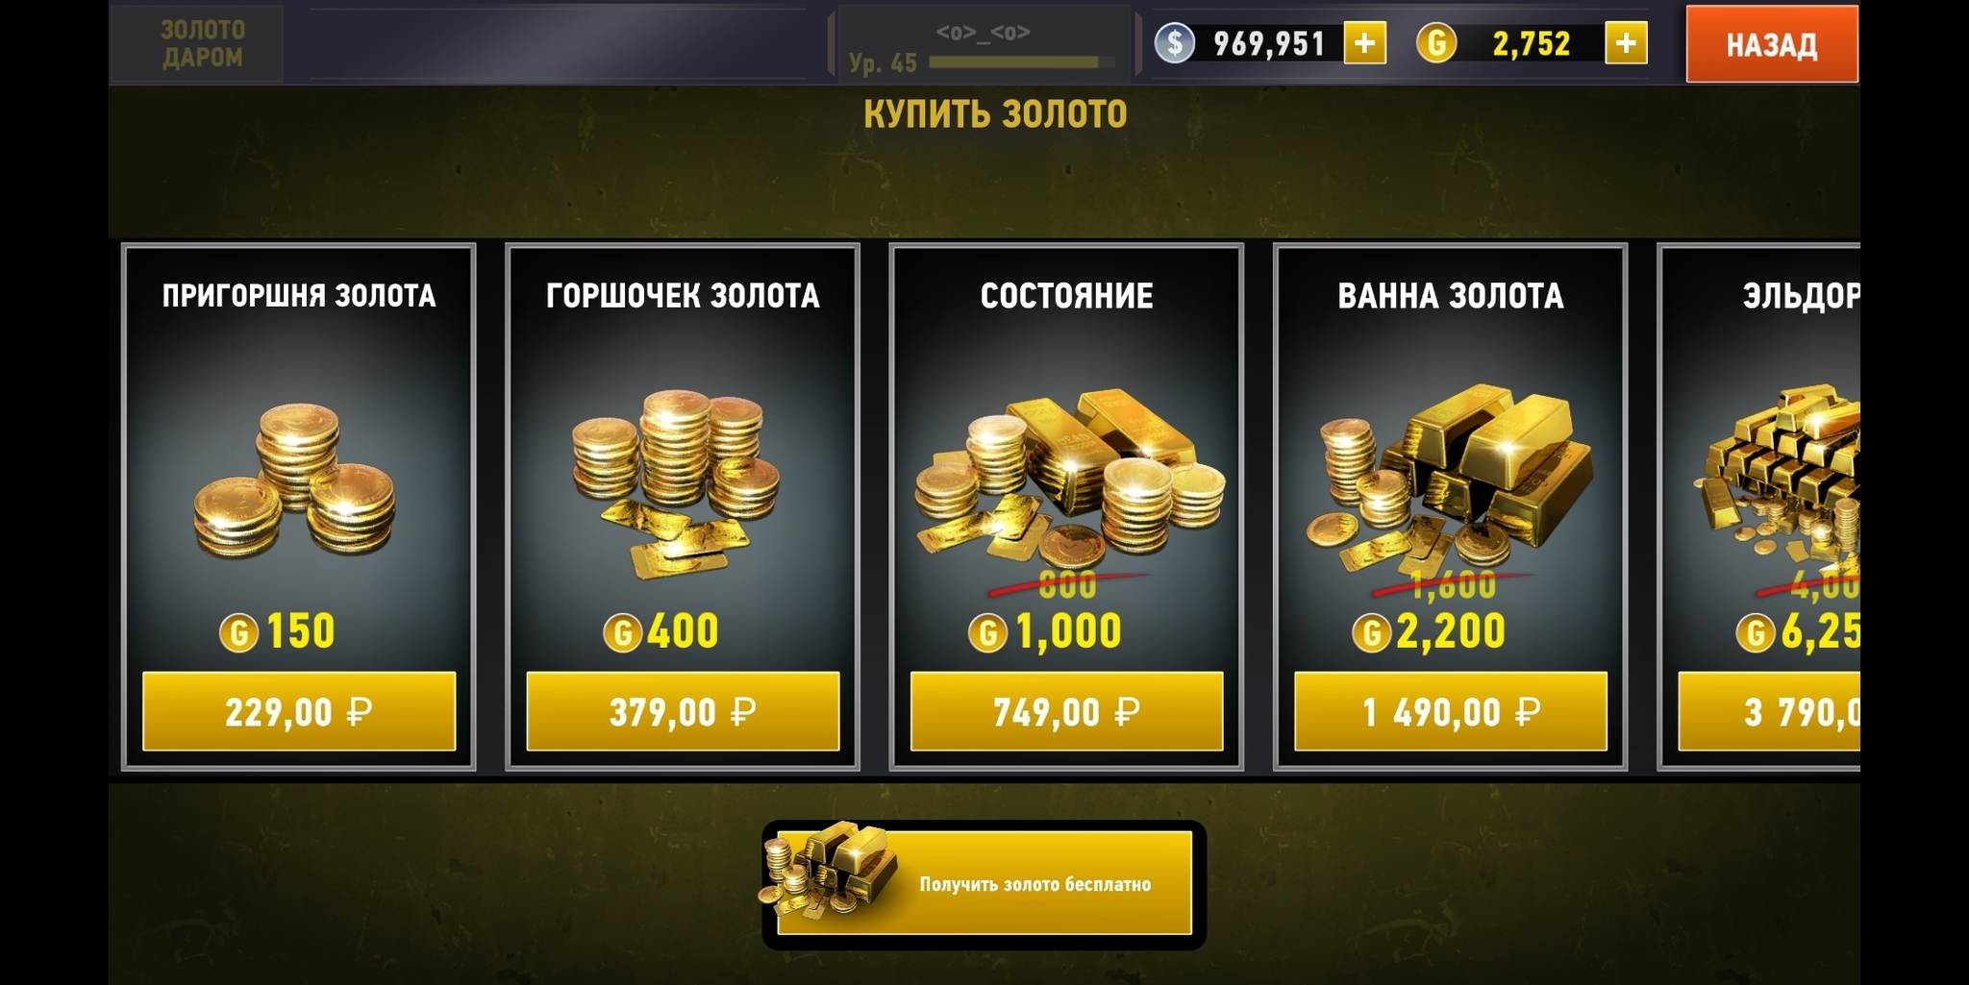Click the level 45 experience progress bar
The width and height of the screenshot is (1969, 985).
(x=1022, y=62)
